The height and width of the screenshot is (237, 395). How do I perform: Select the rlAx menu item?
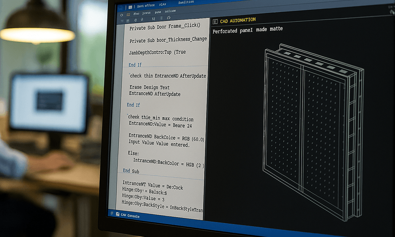click(x=162, y=4)
